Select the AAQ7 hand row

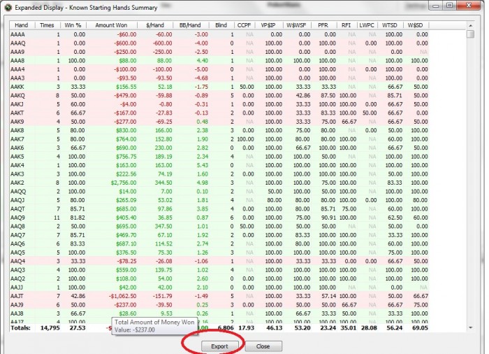(x=219, y=235)
